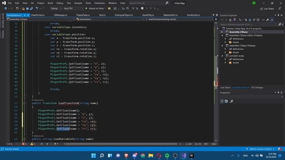Click the pin icon on SaveSystem.cs tab
The width and height of the screenshot is (285, 160).
[24, 15]
